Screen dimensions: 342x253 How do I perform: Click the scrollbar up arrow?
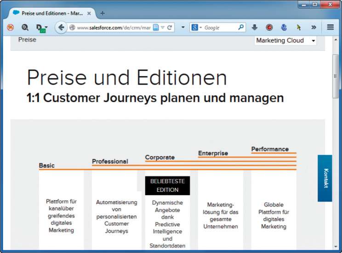tap(336, 40)
